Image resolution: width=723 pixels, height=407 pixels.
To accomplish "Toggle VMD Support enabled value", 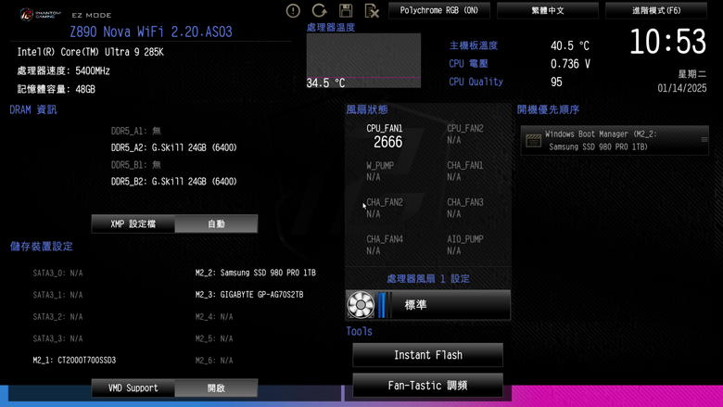I will (216, 388).
